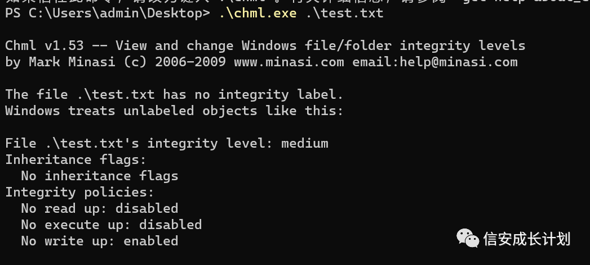Click the .\chml.exe command text

258,13
